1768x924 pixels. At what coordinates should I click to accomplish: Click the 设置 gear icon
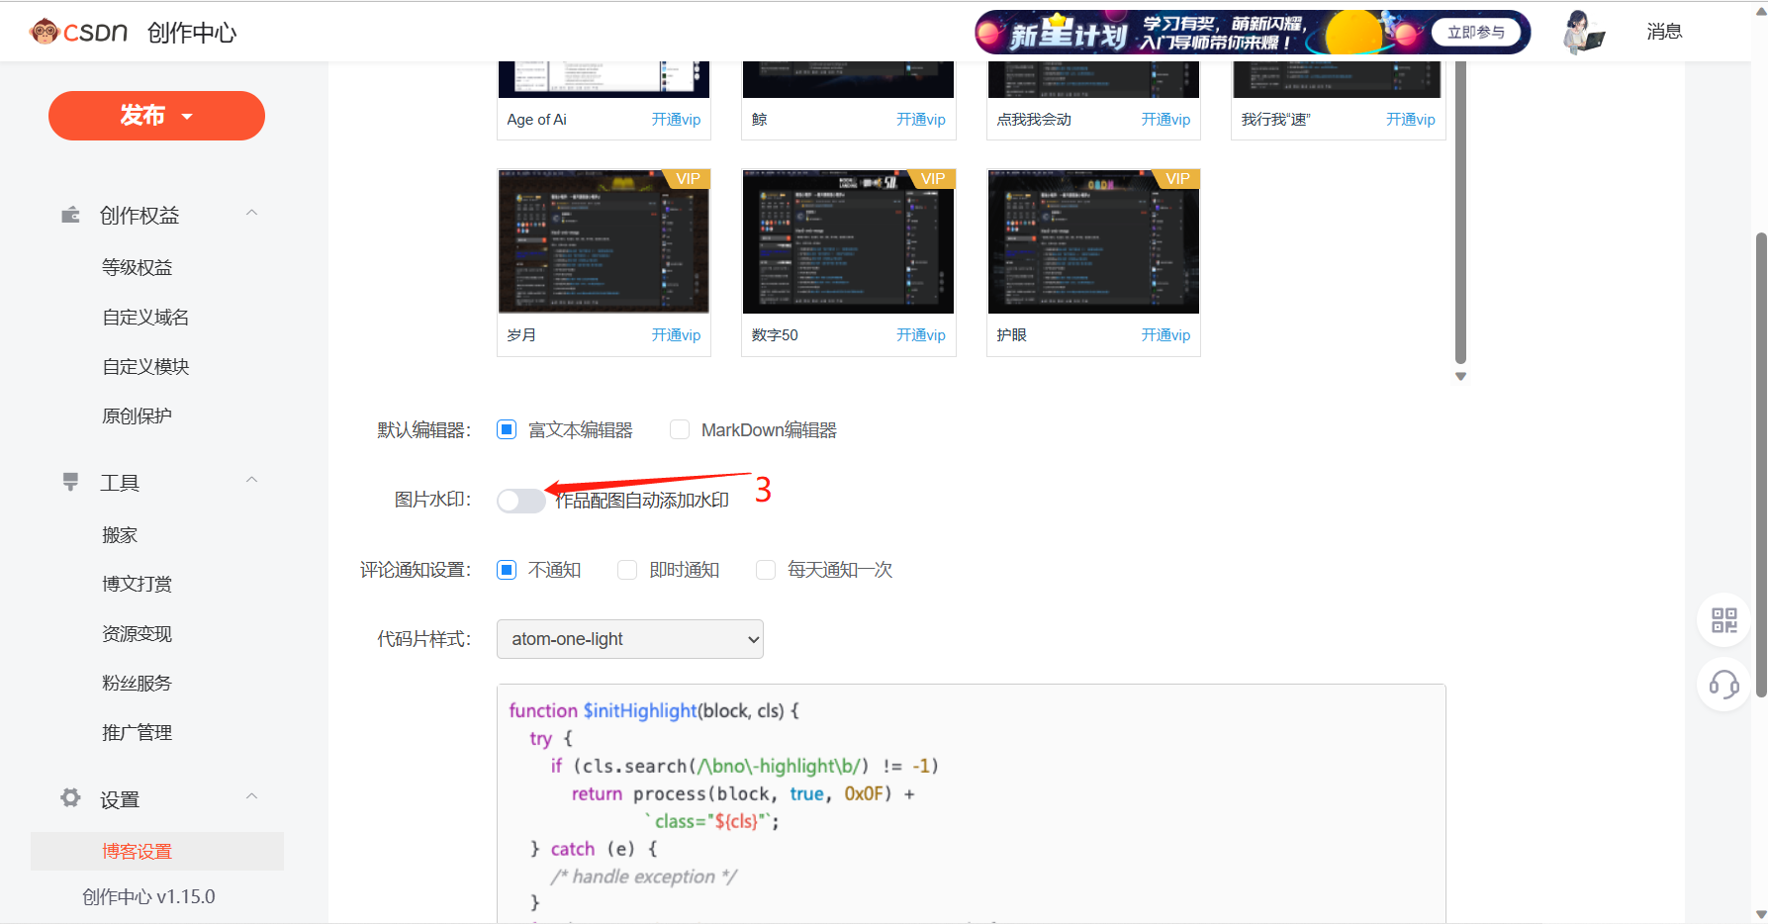[70, 797]
